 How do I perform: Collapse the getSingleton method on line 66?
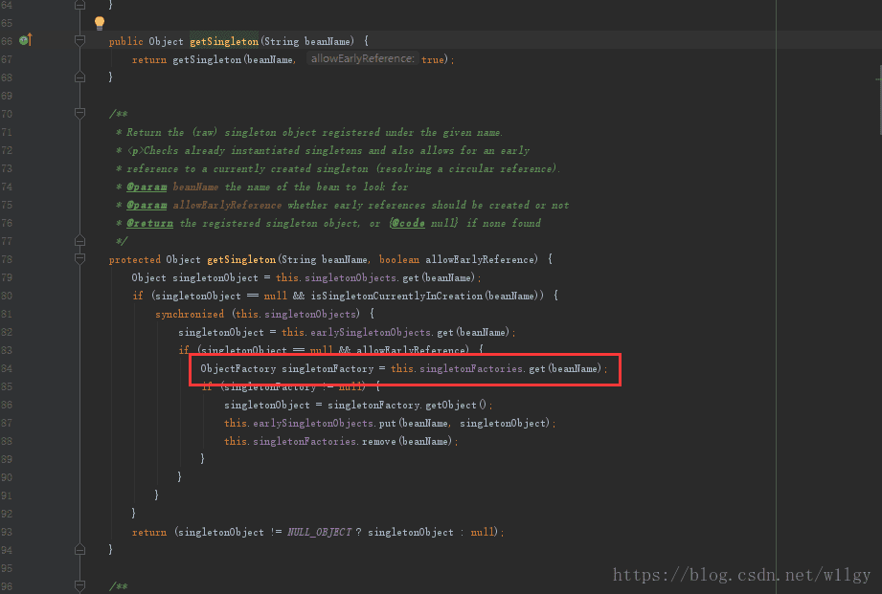(x=79, y=40)
